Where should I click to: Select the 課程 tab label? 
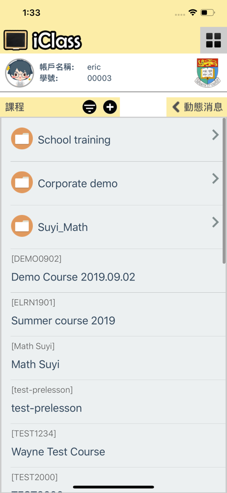pyautogui.click(x=15, y=107)
